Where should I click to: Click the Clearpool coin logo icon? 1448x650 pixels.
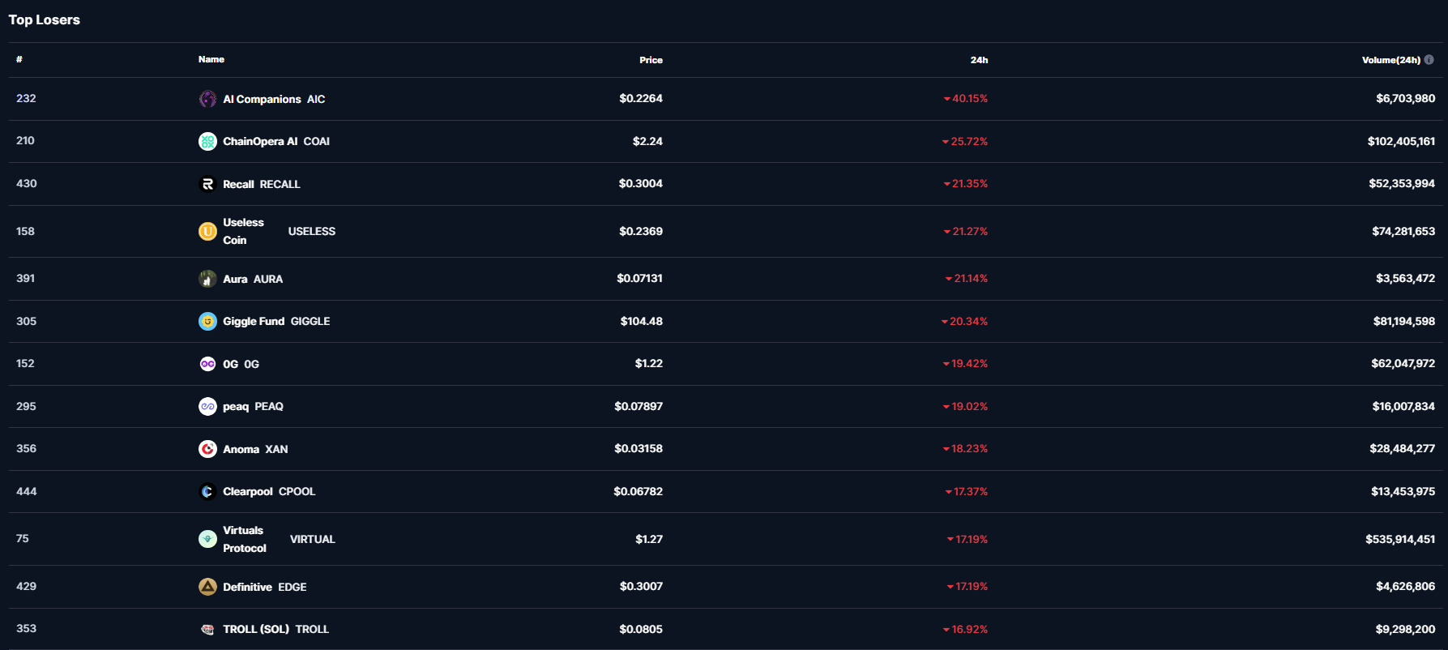click(x=207, y=491)
